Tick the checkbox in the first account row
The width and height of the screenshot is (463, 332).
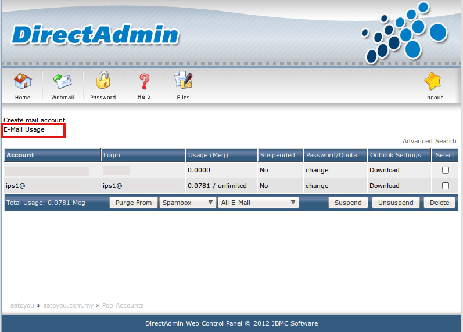[446, 171]
